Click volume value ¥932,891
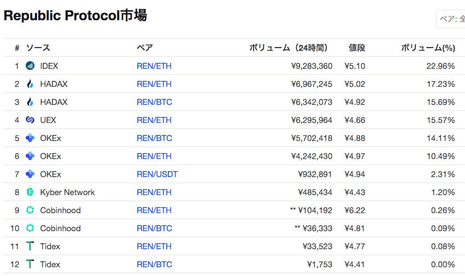The image size is (465, 276). pos(315,174)
